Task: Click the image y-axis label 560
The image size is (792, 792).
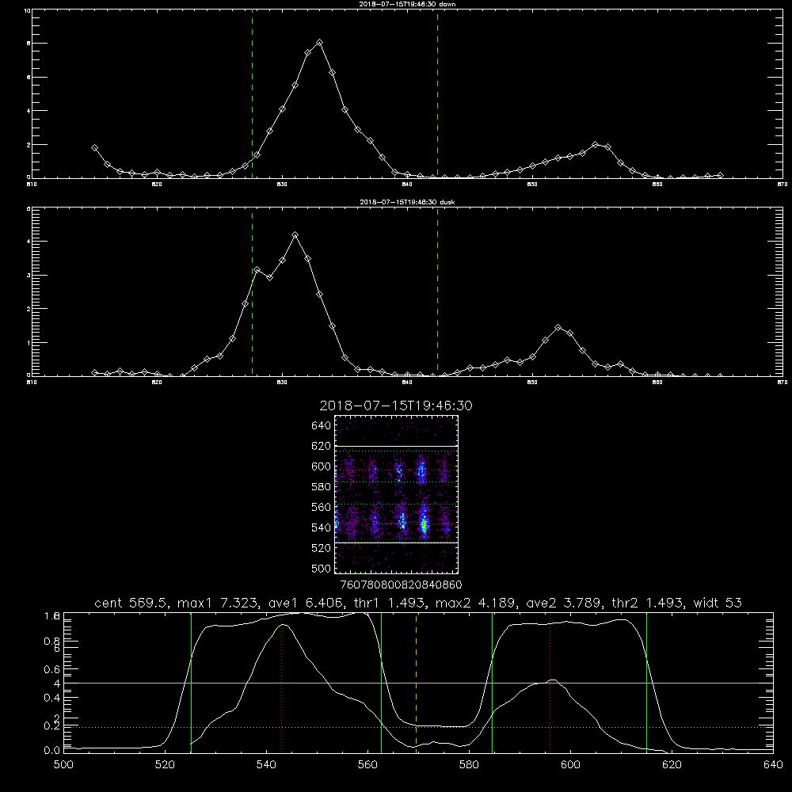Action: click(x=321, y=507)
